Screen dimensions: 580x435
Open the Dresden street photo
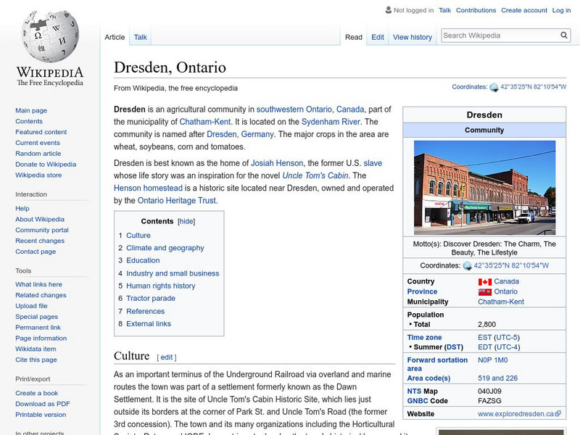click(484, 188)
